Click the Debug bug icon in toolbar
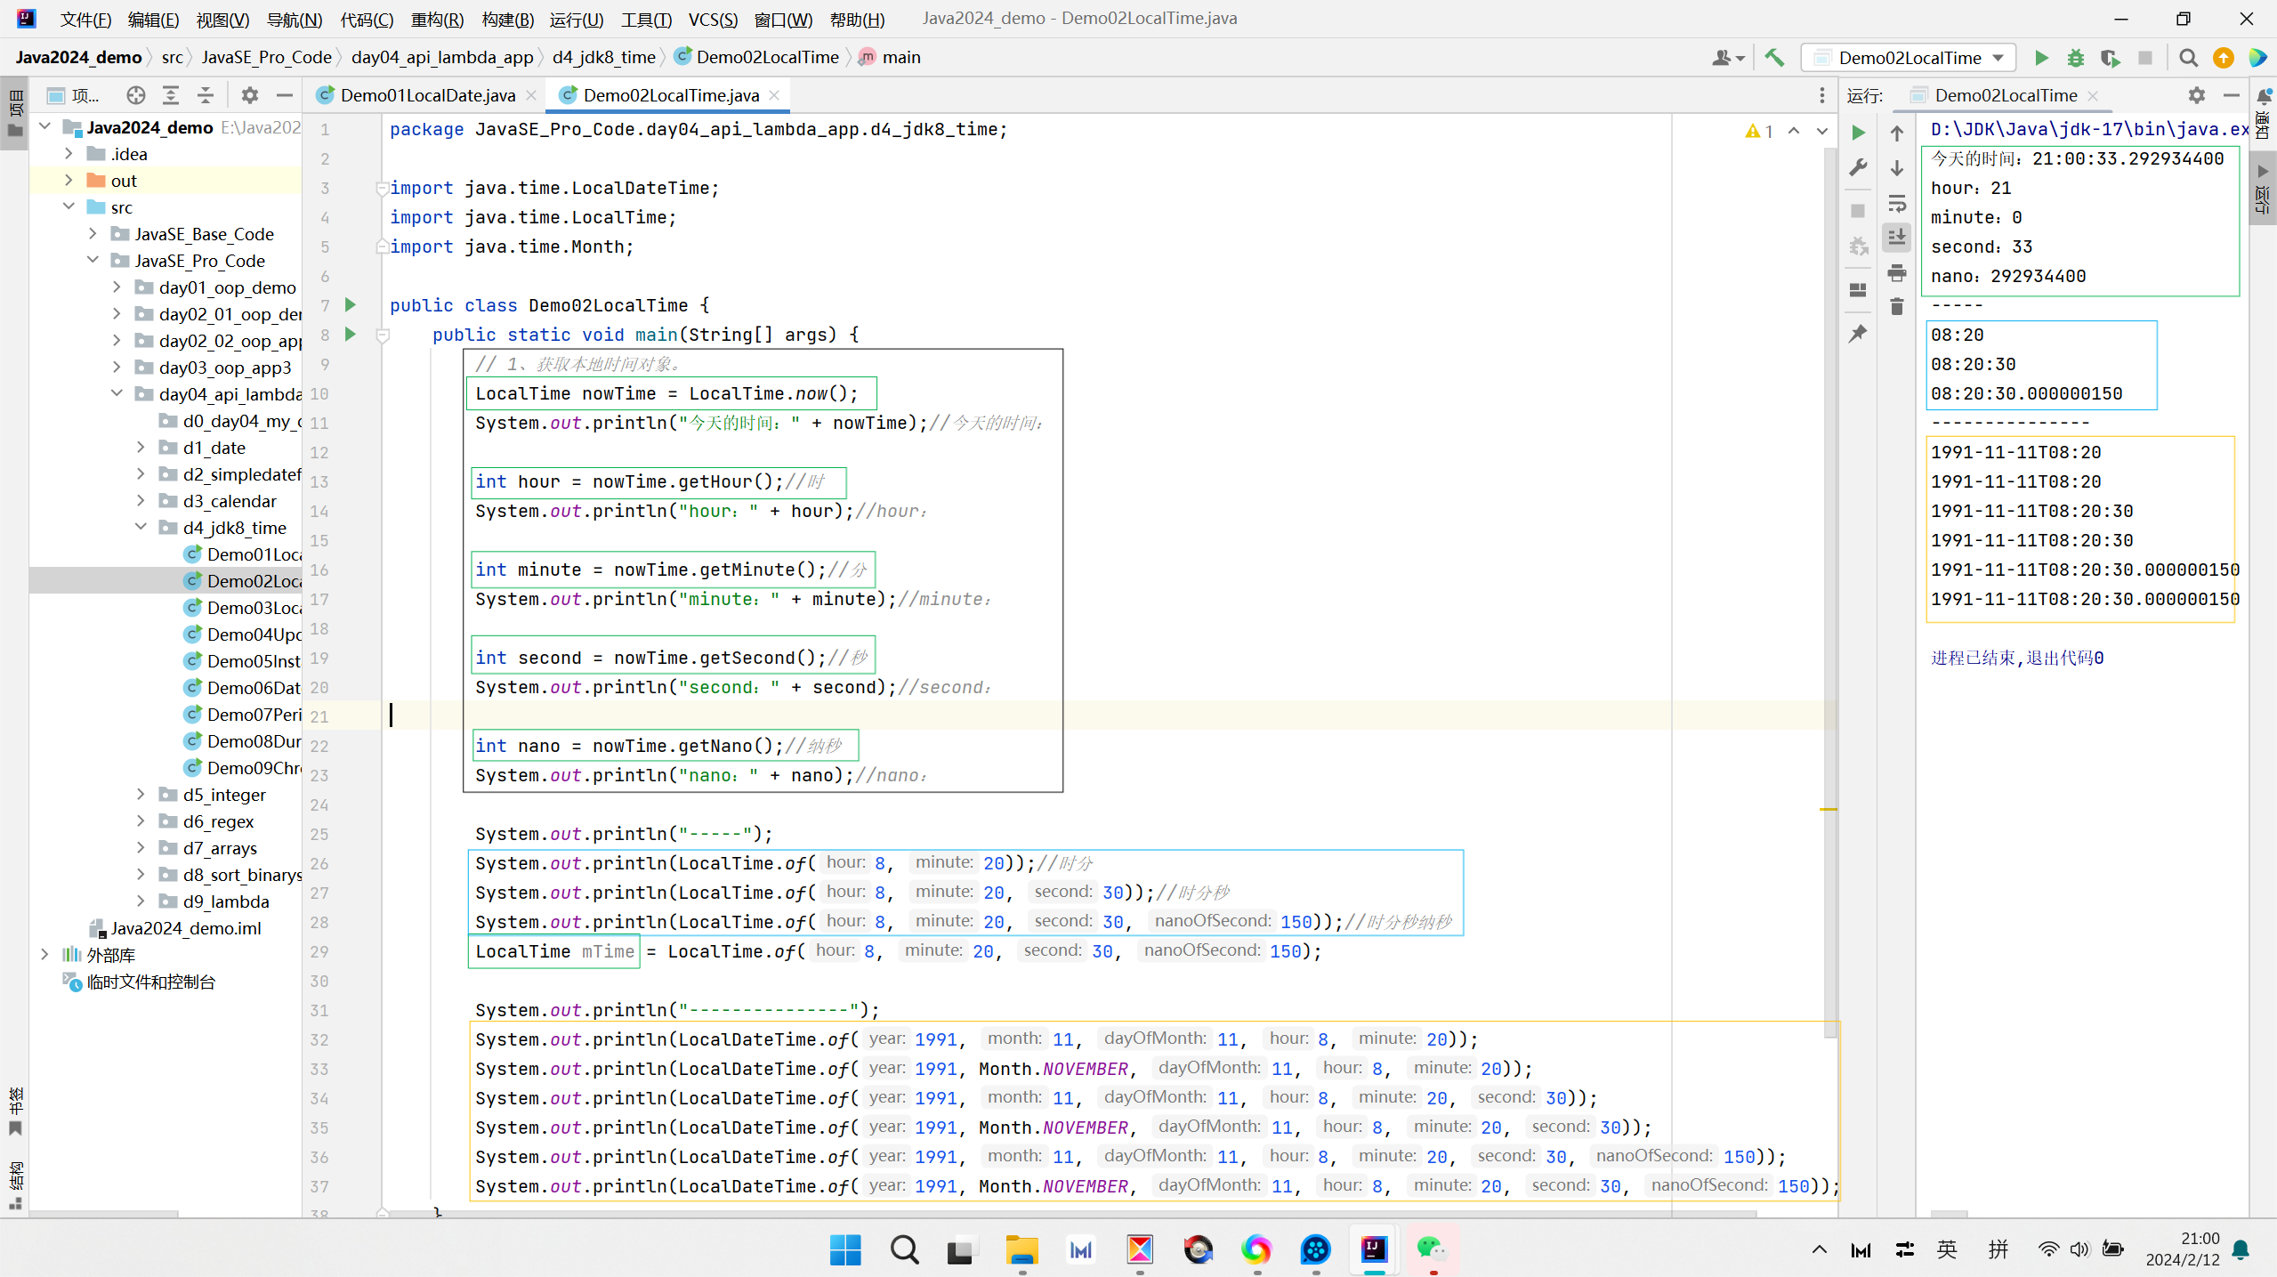Viewport: 2277px width, 1277px height. click(x=2076, y=58)
